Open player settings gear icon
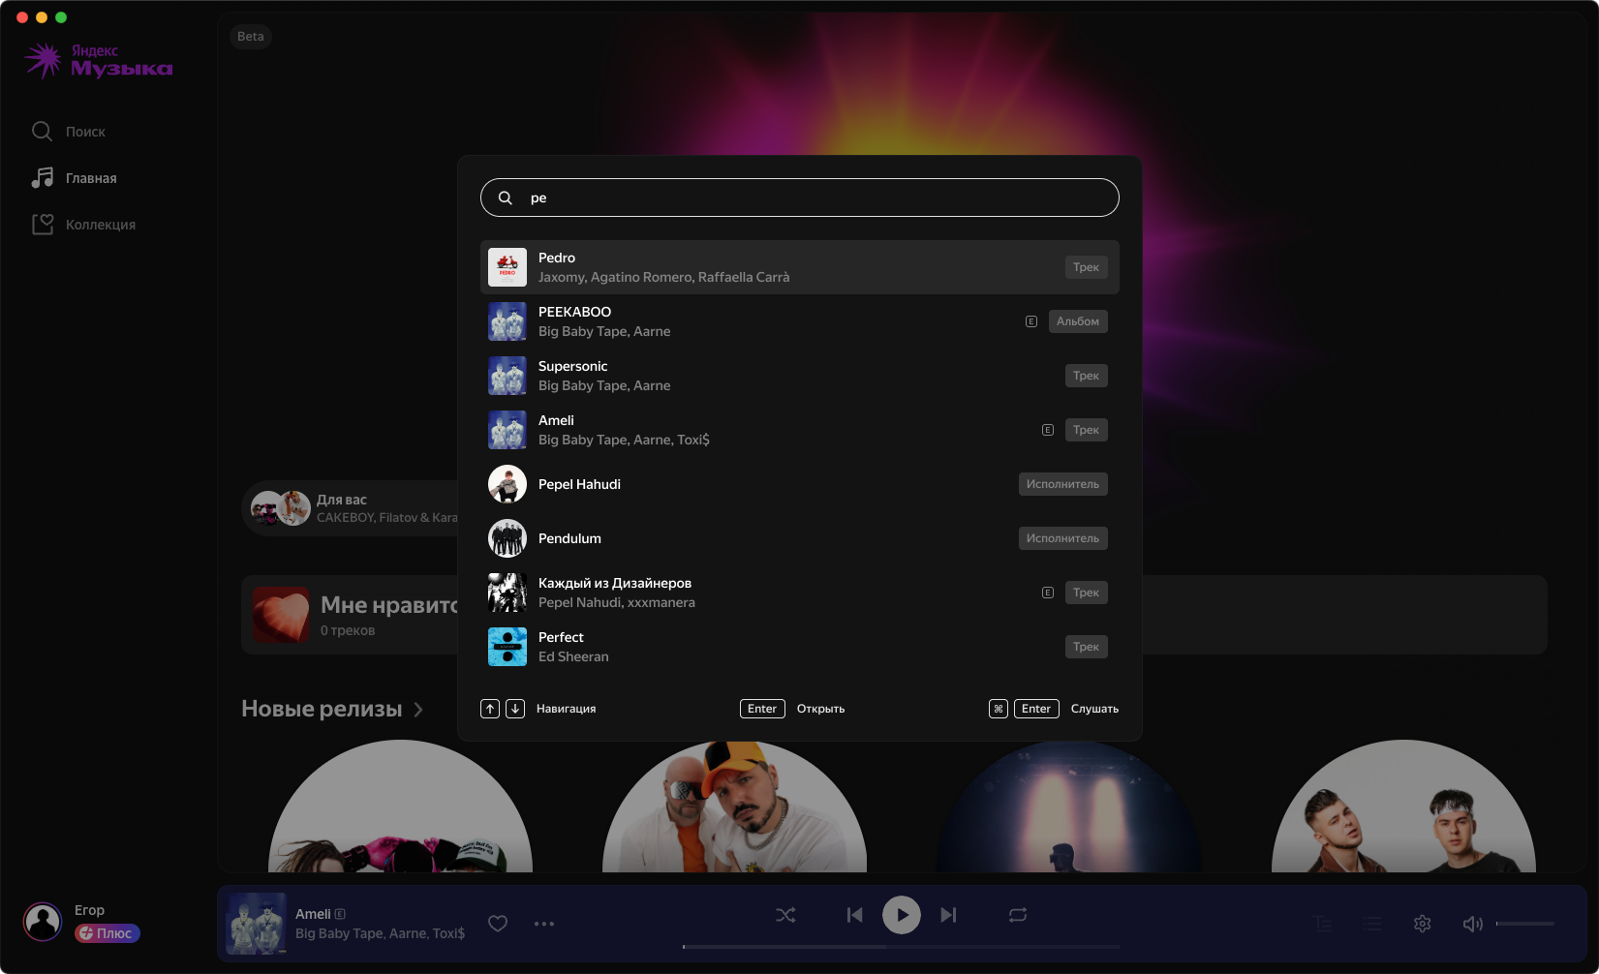The width and height of the screenshot is (1599, 974). [x=1422, y=924]
